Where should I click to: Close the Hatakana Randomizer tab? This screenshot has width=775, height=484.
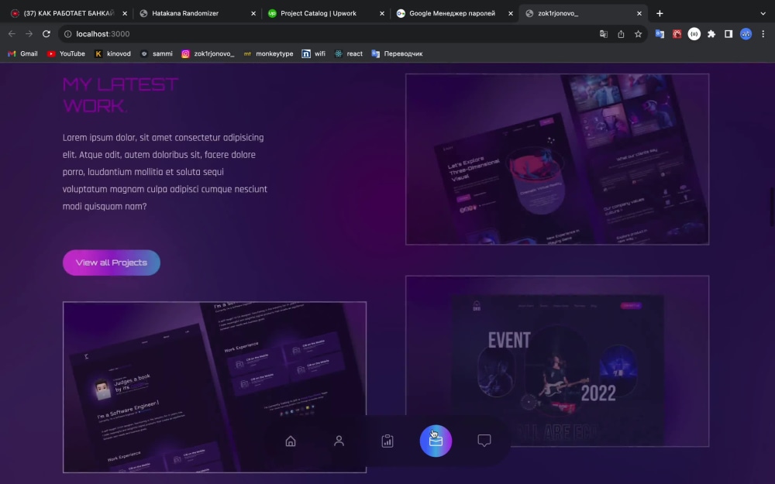253,13
